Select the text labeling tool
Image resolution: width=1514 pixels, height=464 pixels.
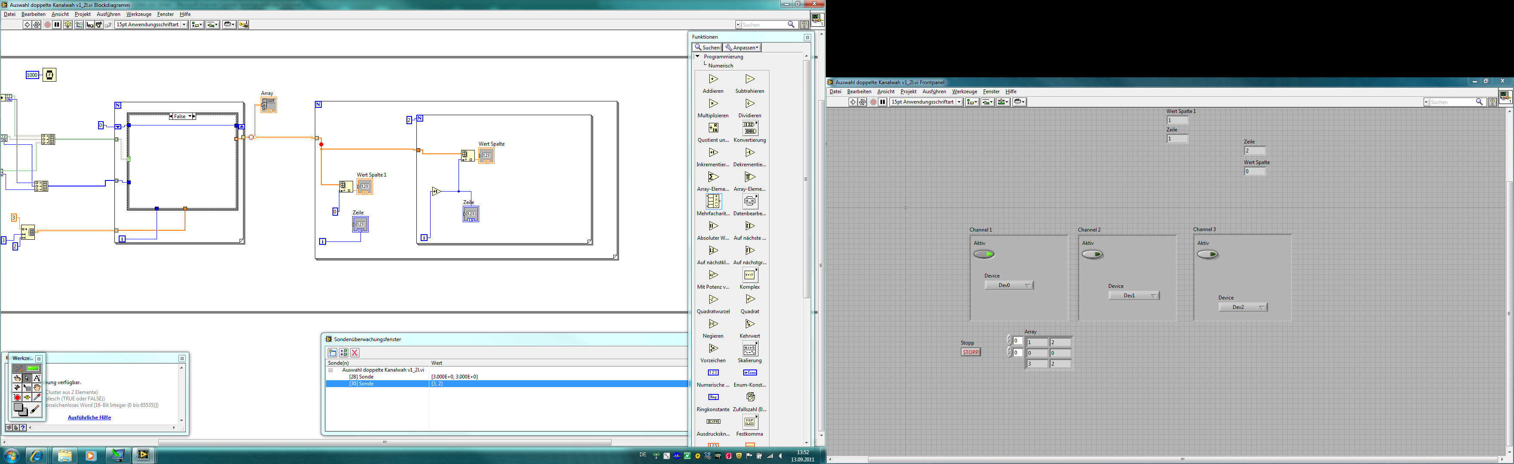pos(37,378)
